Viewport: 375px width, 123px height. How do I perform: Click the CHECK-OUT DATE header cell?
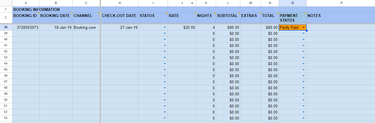[x=120, y=18]
